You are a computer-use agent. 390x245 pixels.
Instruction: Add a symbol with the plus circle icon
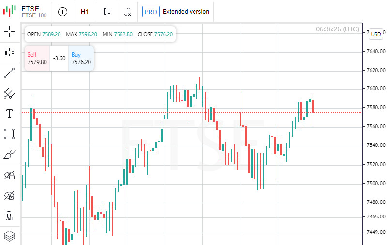point(62,12)
